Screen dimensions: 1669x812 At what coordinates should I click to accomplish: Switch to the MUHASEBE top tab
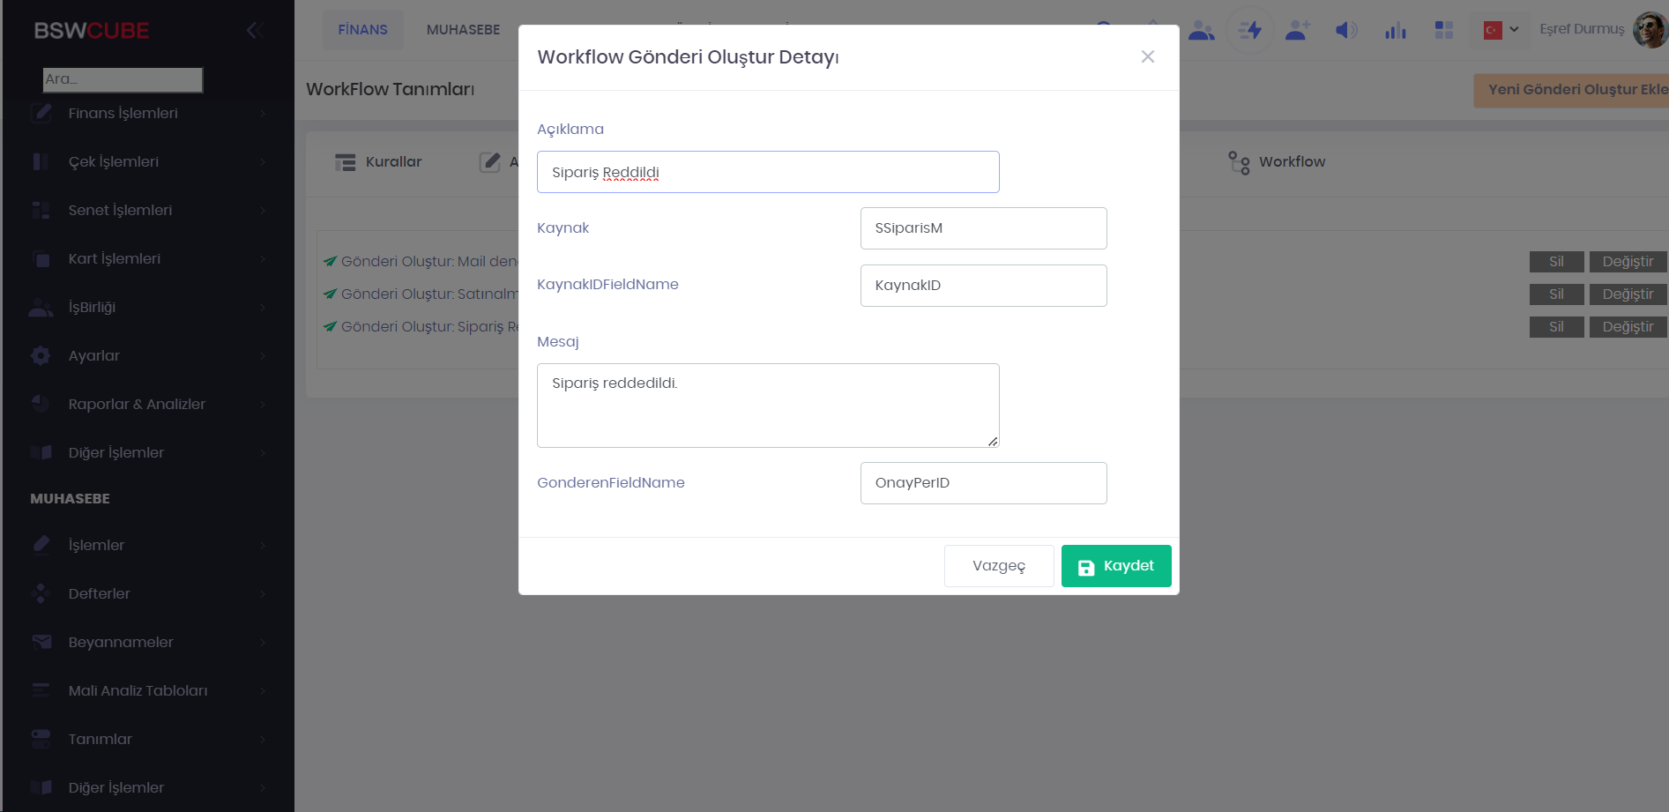463,30
